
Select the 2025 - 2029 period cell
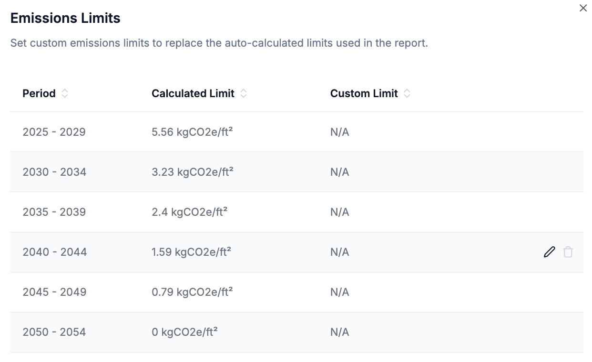tap(54, 132)
